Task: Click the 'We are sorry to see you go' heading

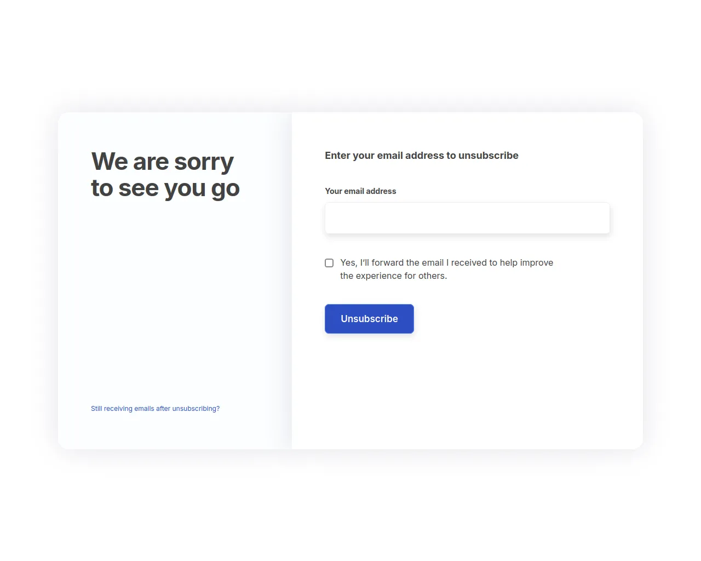Action: click(165, 175)
